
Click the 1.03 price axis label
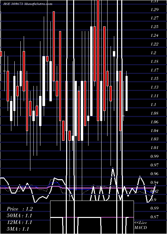point(154,139)
